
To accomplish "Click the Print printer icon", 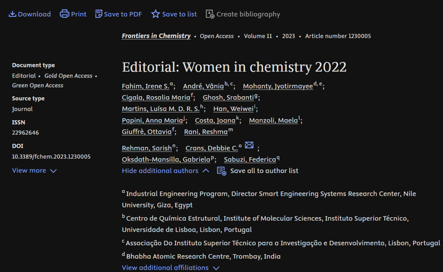I will 64,14.
